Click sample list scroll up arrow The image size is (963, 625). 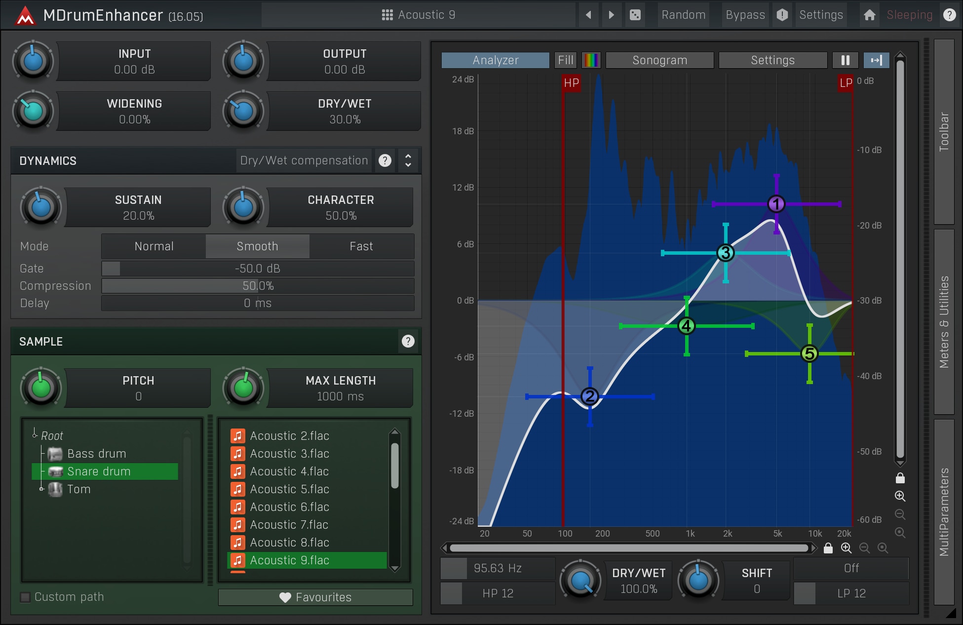[x=395, y=432]
